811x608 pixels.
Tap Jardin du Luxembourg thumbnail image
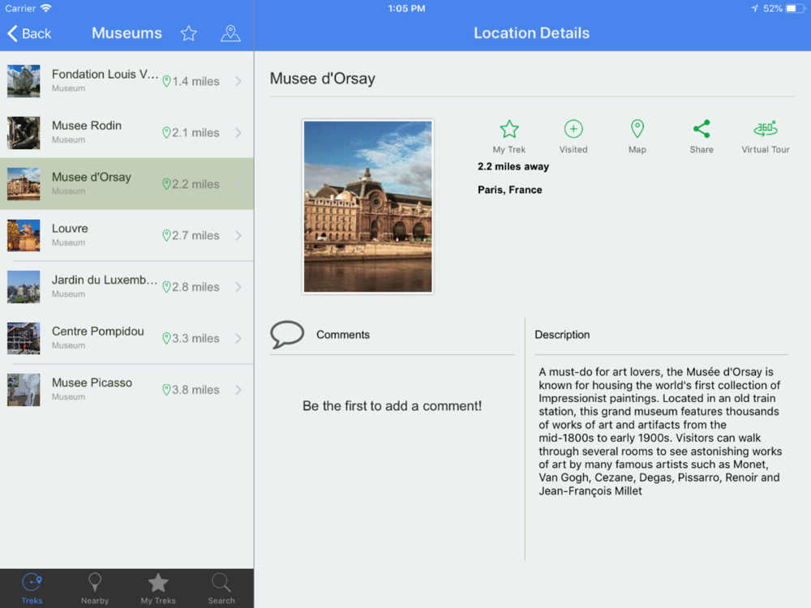coord(24,287)
